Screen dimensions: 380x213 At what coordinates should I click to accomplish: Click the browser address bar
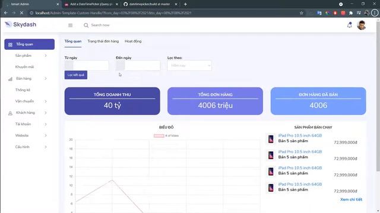165,13
